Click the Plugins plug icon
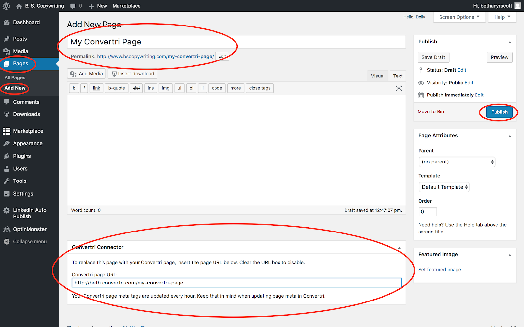 7,156
